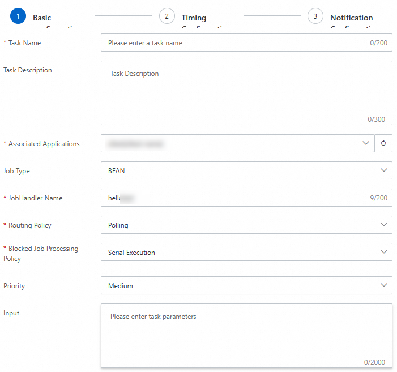This screenshot has height=372, width=397.
Task: Click step 2 circle for Timing Configuration
Action: pyautogui.click(x=167, y=16)
